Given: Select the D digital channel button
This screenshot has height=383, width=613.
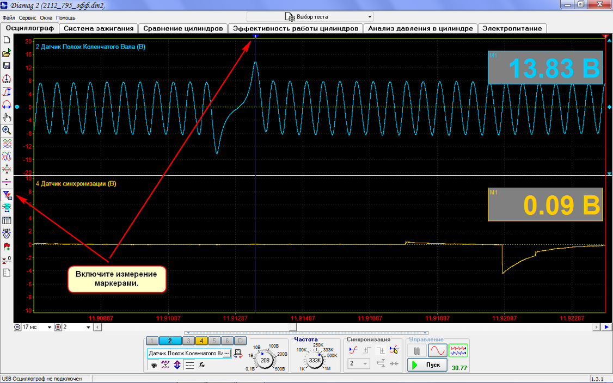Looking at the screenshot, I should tap(241, 341).
